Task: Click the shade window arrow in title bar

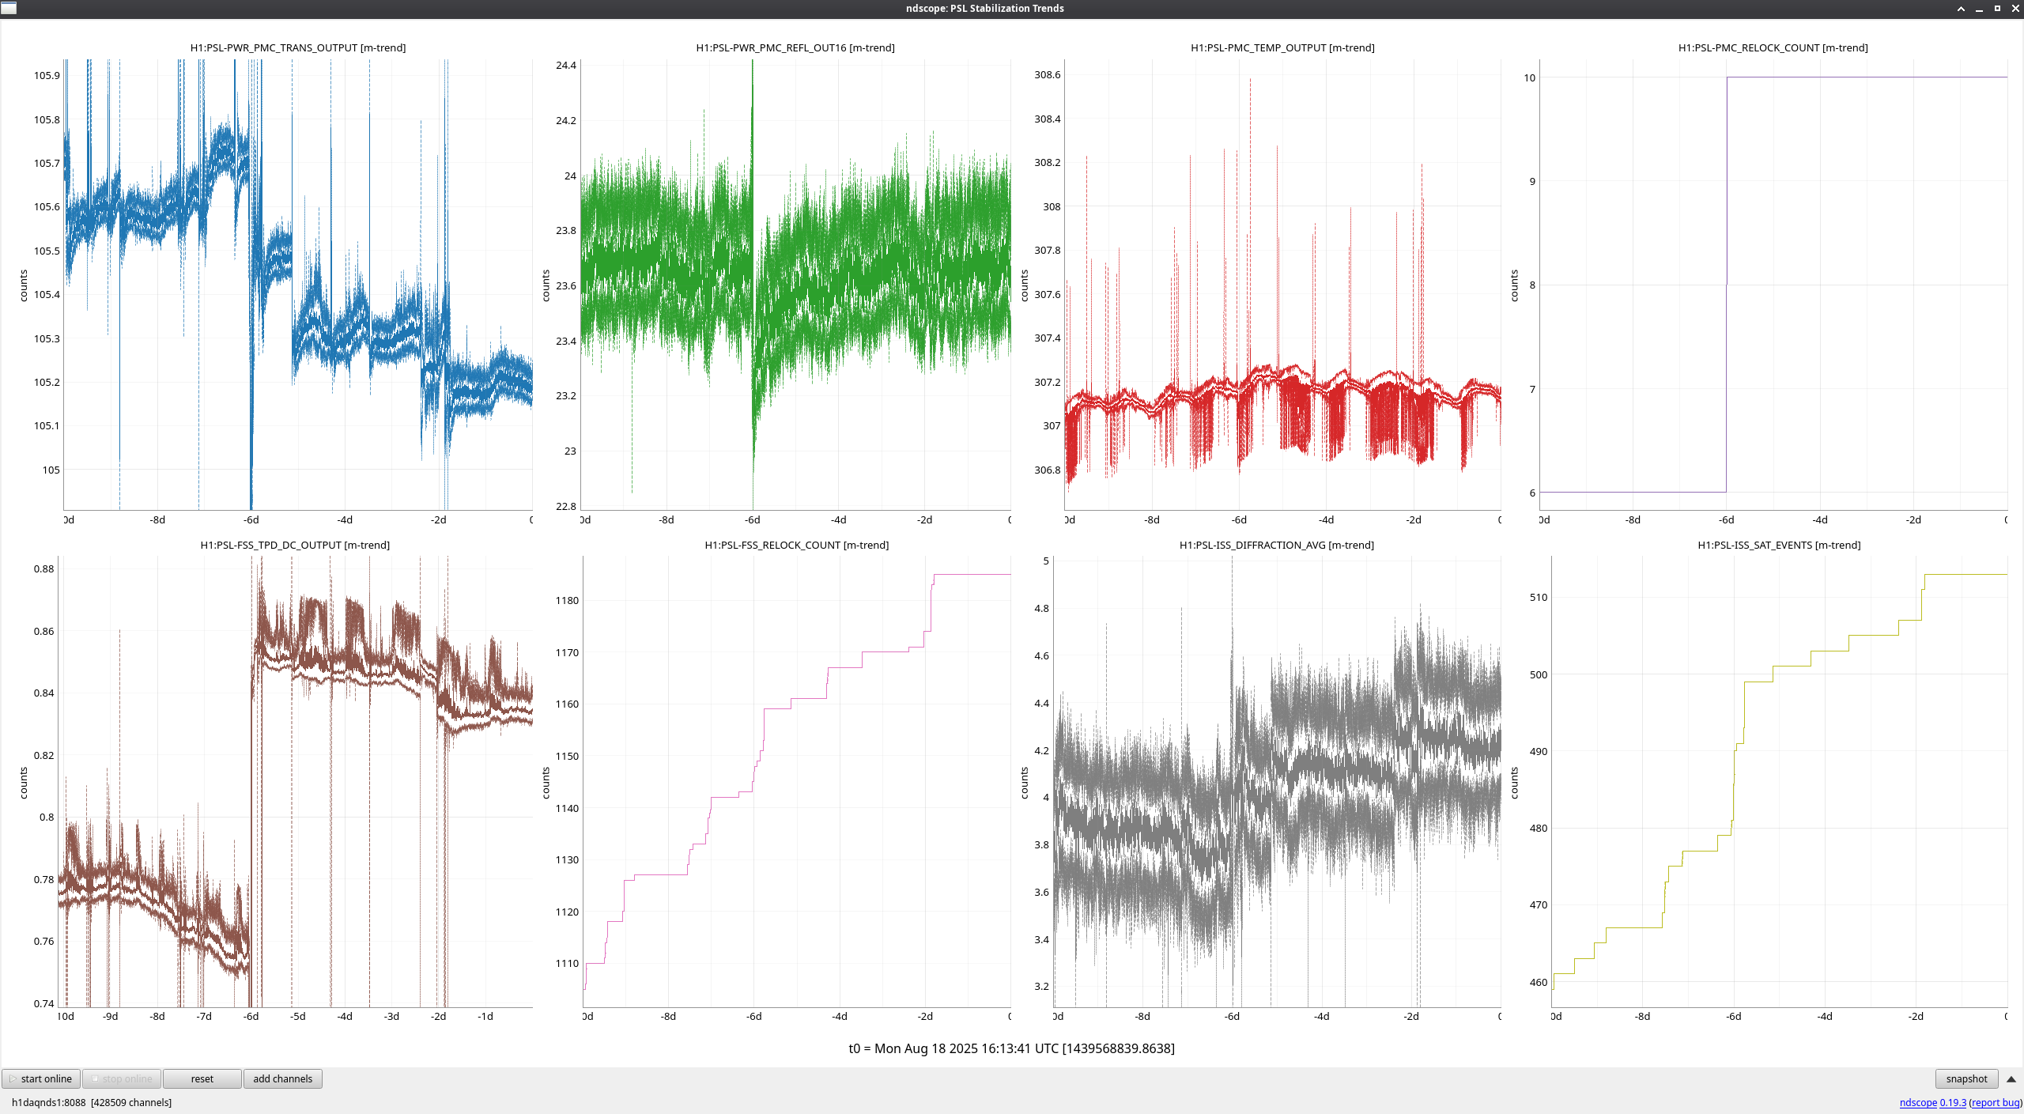Action: (x=1961, y=9)
